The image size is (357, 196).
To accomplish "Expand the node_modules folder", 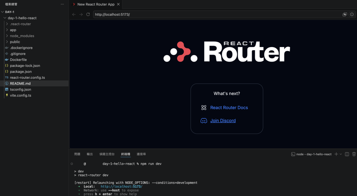I will (x=7, y=36).
